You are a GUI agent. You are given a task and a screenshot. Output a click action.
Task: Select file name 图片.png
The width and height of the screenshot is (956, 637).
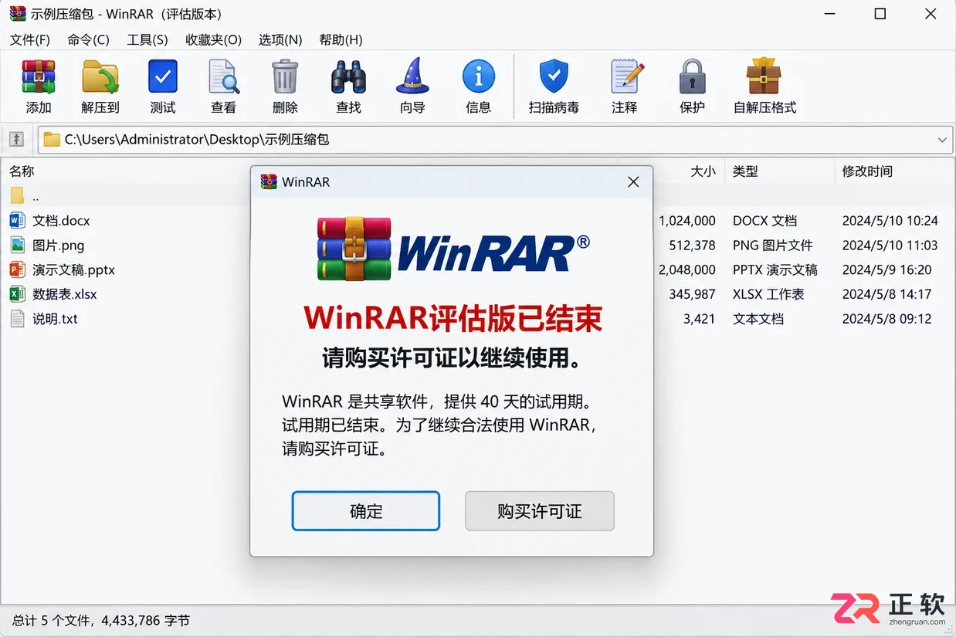pos(58,246)
